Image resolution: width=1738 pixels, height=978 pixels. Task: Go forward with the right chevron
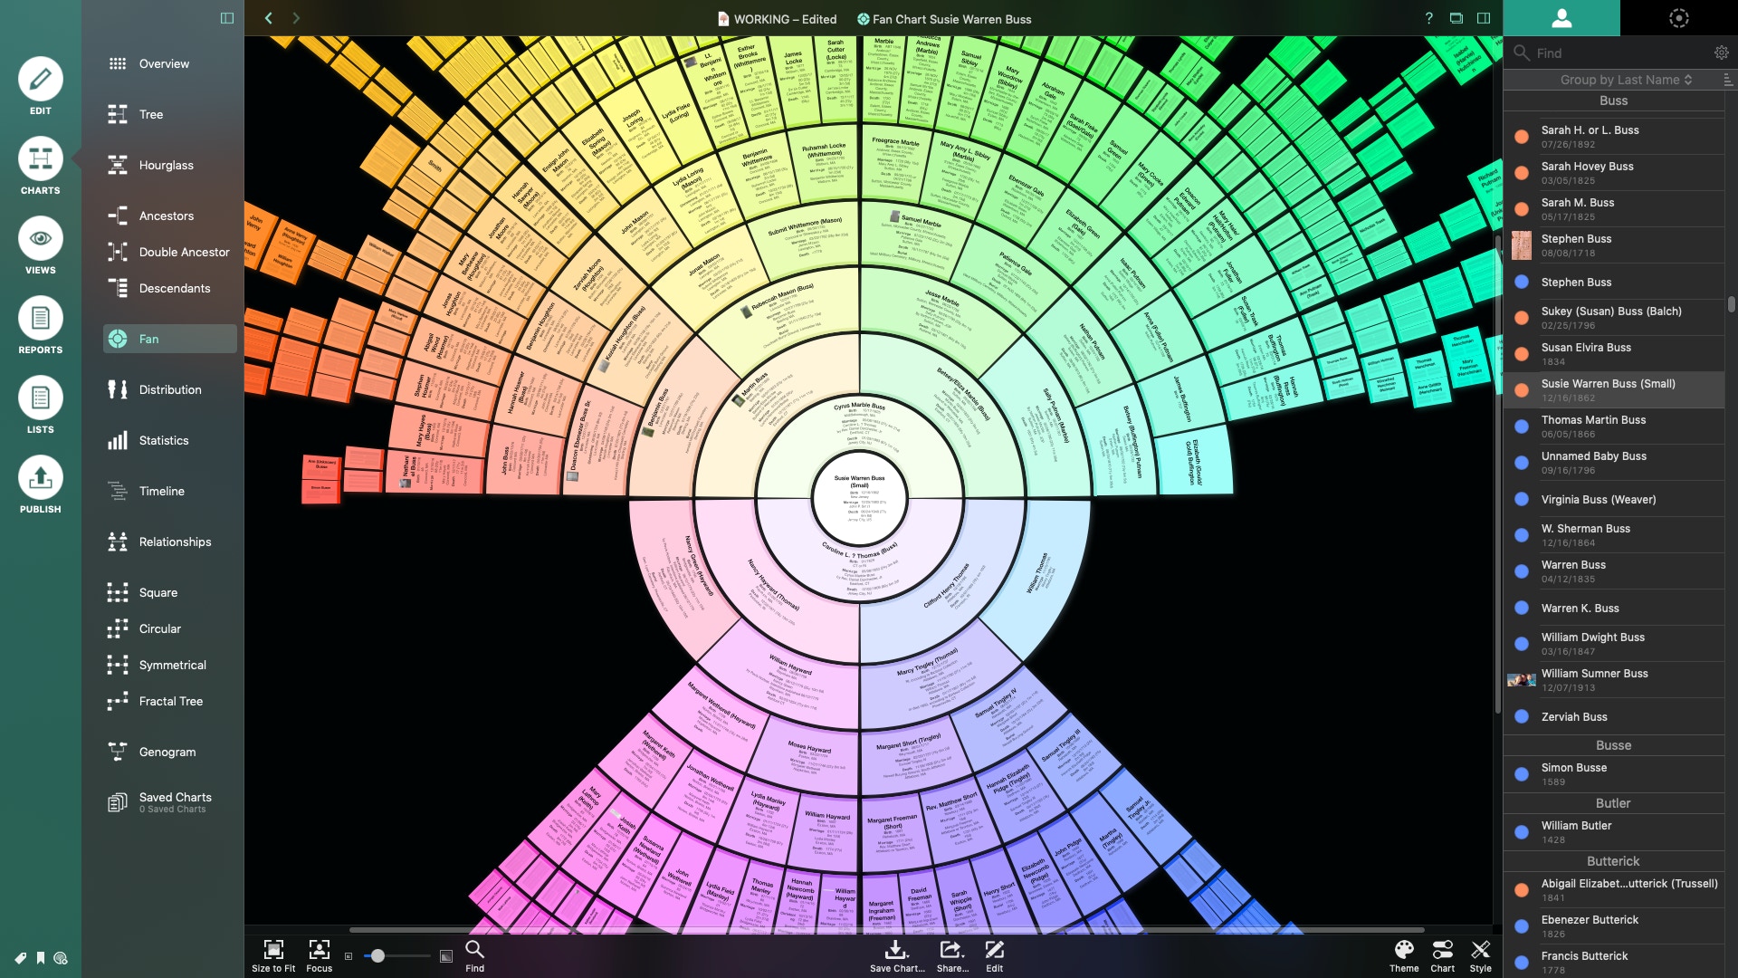pos(296,18)
